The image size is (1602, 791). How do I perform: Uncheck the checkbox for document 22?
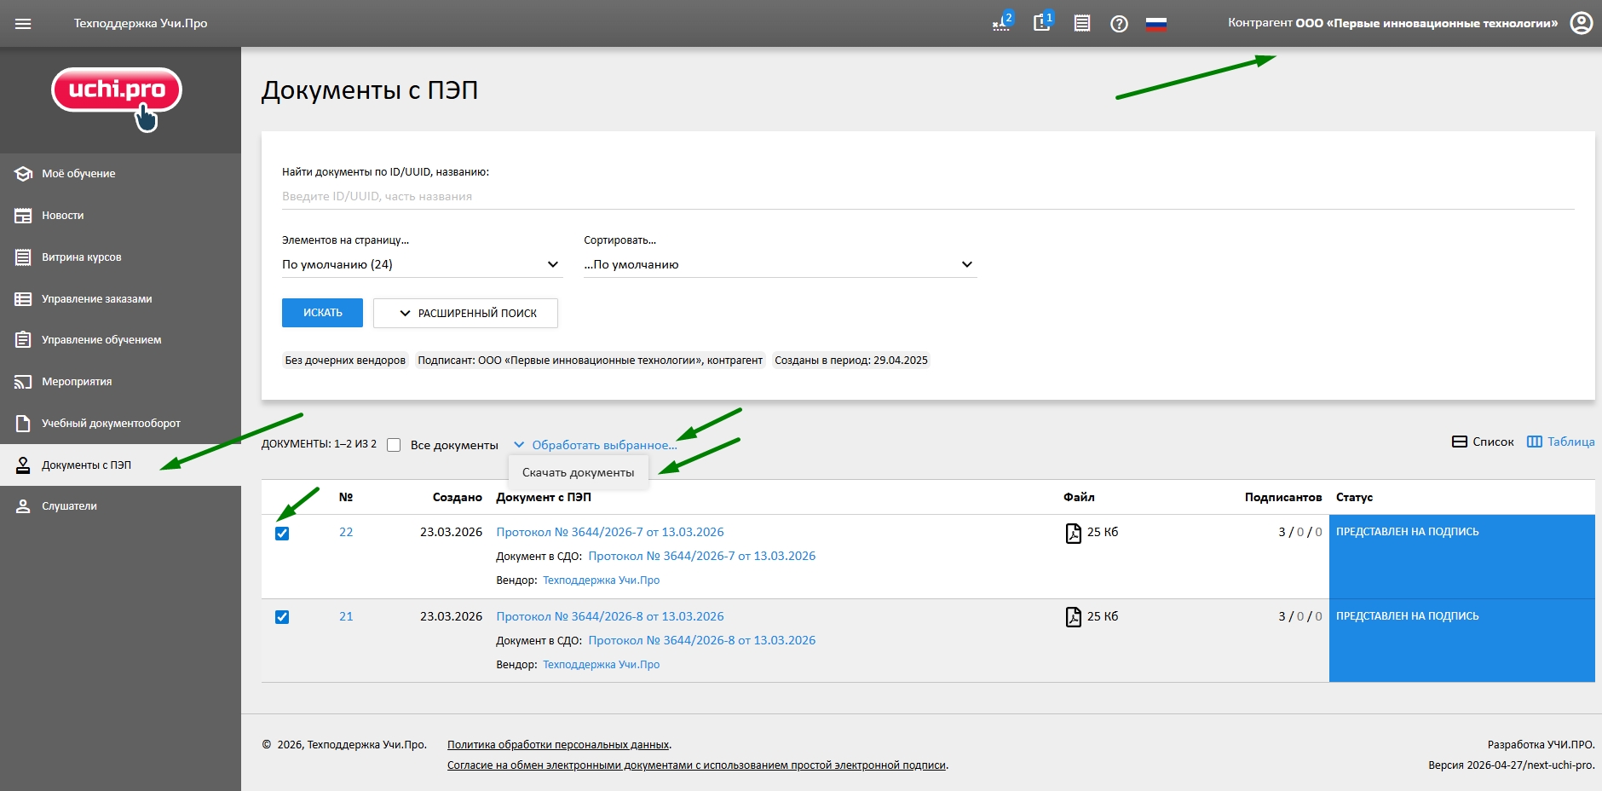coord(282,534)
